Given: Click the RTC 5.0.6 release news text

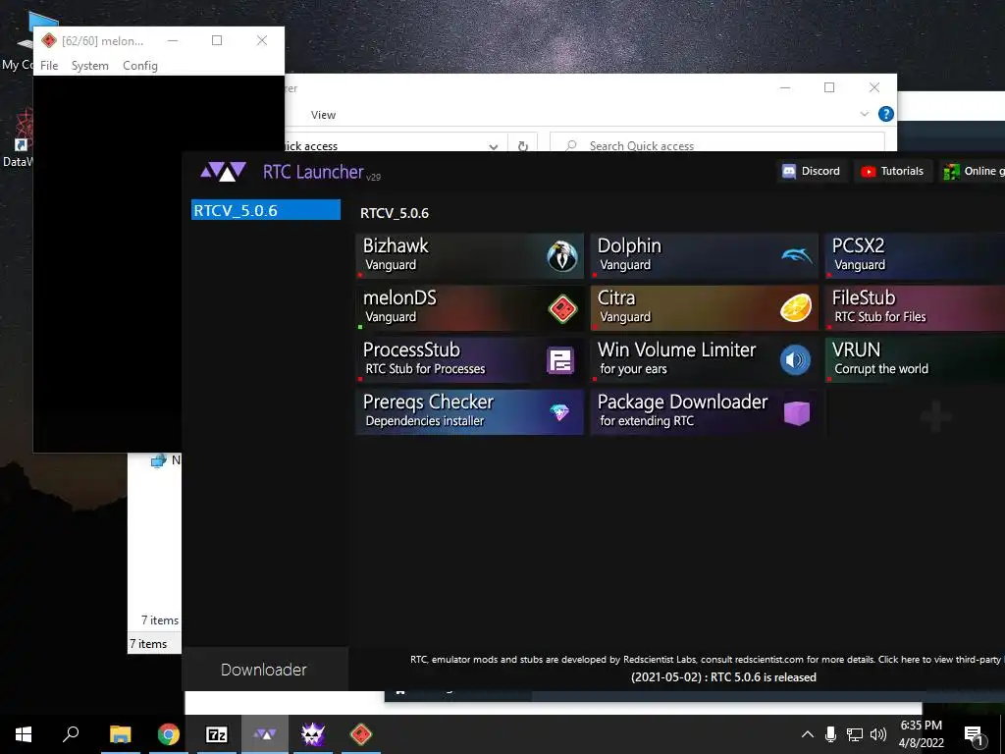Looking at the screenshot, I should (723, 677).
